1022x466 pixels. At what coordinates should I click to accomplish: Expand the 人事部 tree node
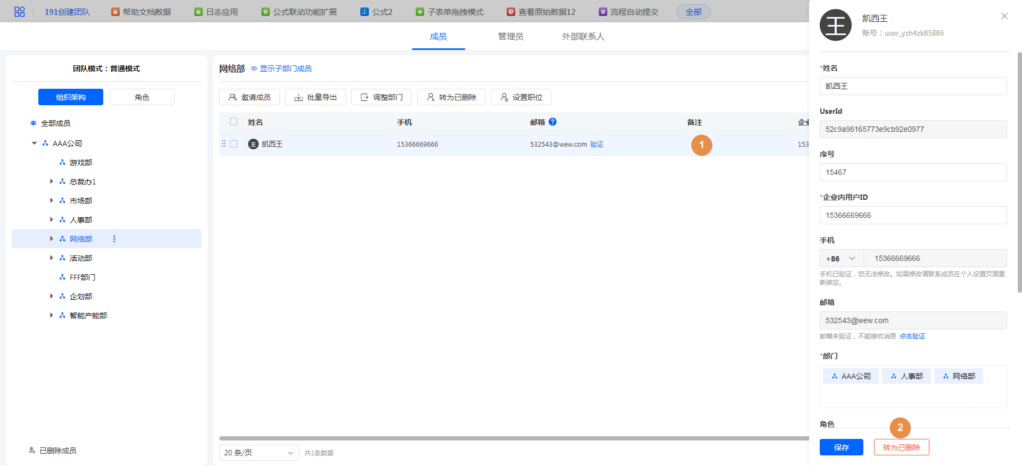(x=52, y=219)
